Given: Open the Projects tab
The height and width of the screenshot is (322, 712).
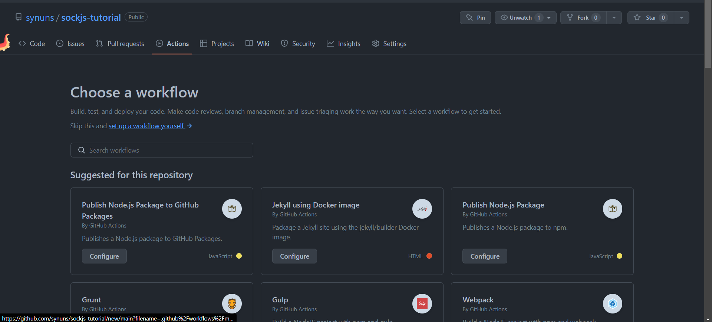Looking at the screenshot, I should click(217, 44).
